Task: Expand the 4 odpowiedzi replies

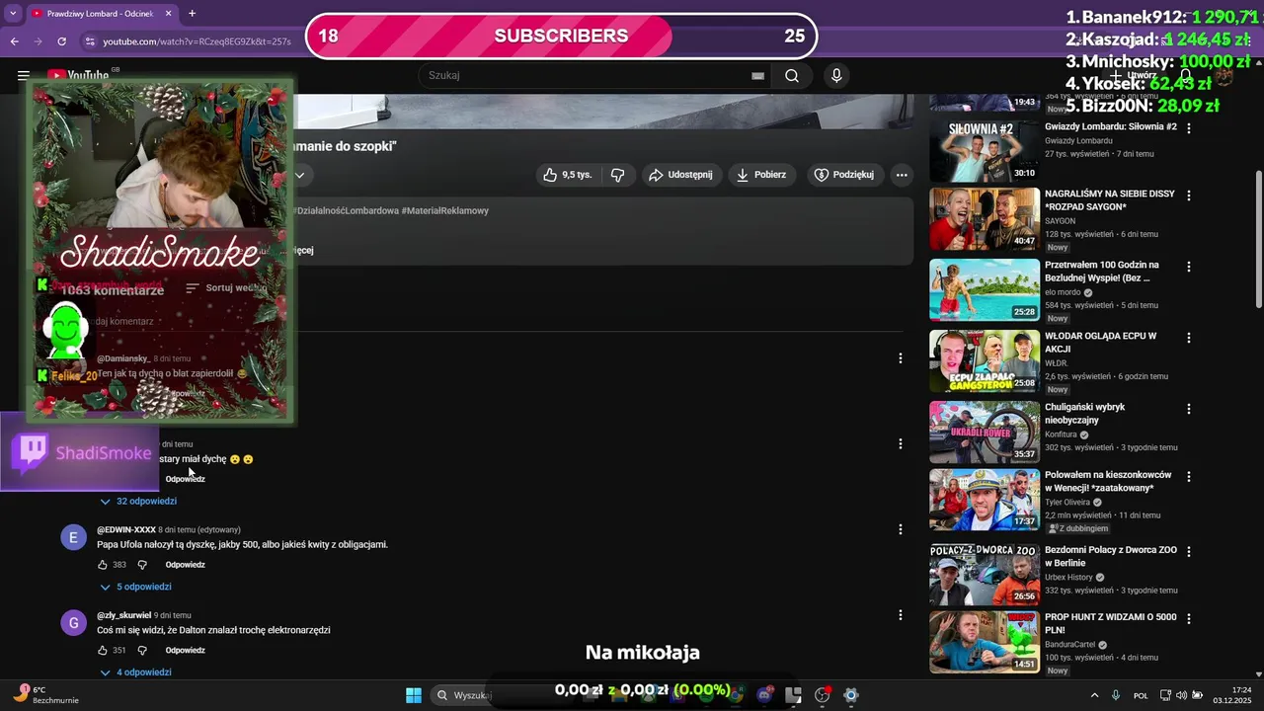Action: pyautogui.click(x=136, y=672)
